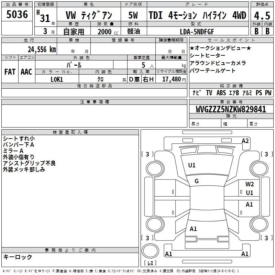The height and width of the screenshot is (275, 275).
Task: Click the セールスポイント section header
Action: click(231, 40)
